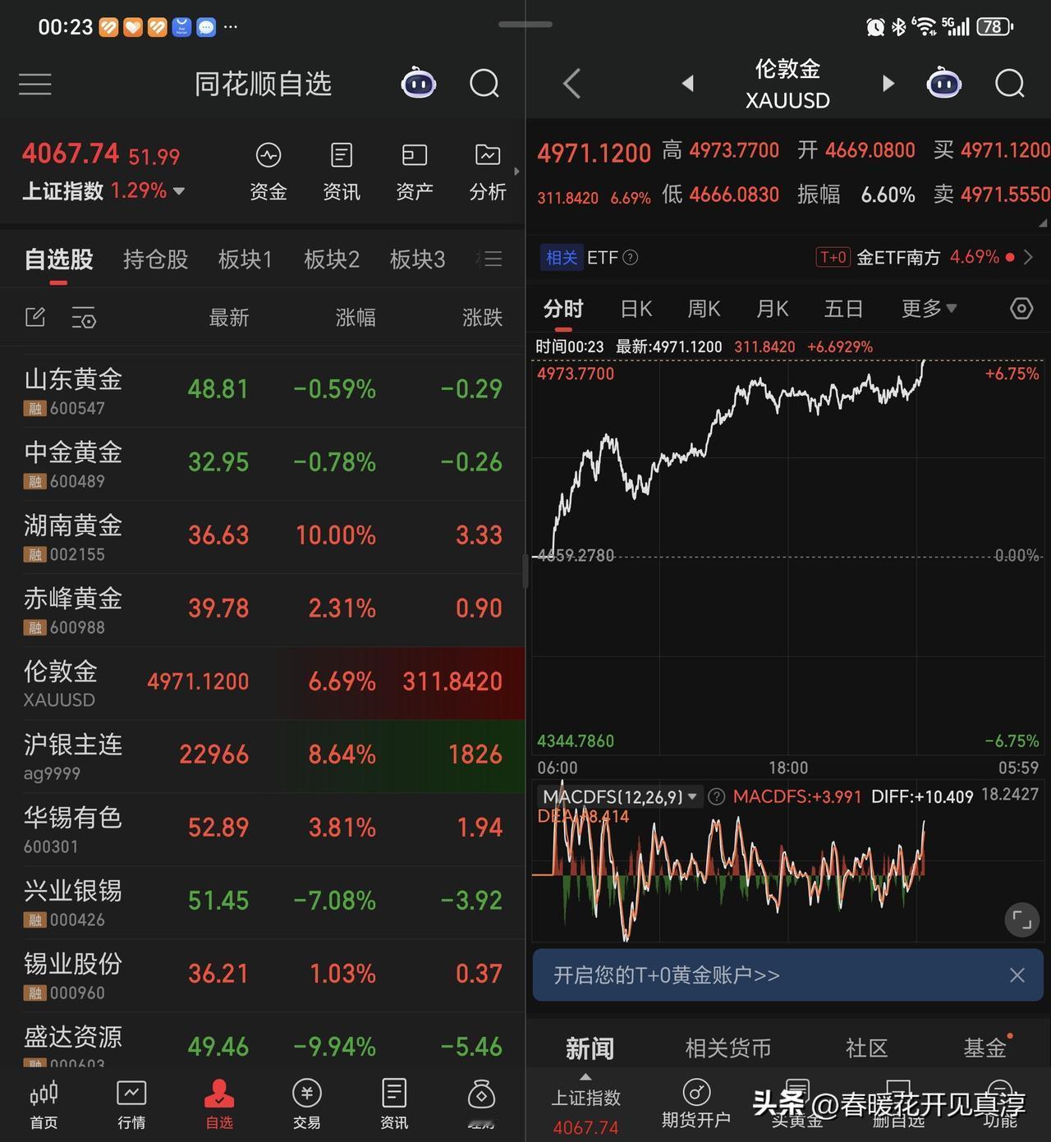Viewport: 1051px width, 1142px height.
Task: Open the 板块3 tab
Action: point(417,259)
